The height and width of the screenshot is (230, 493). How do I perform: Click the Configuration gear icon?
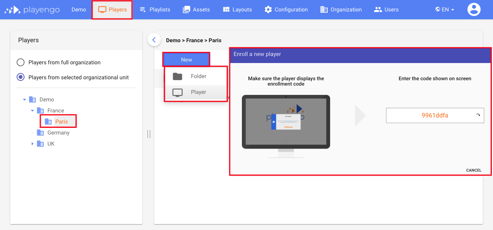coord(268,9)
